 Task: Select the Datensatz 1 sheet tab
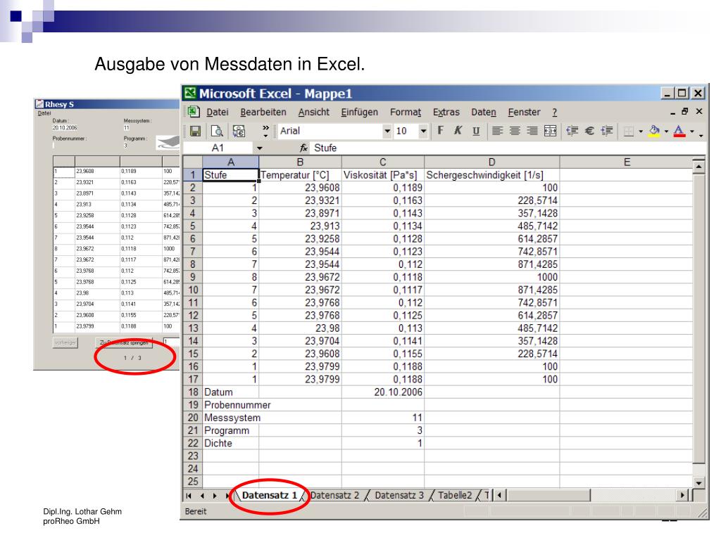coord(270,496)
